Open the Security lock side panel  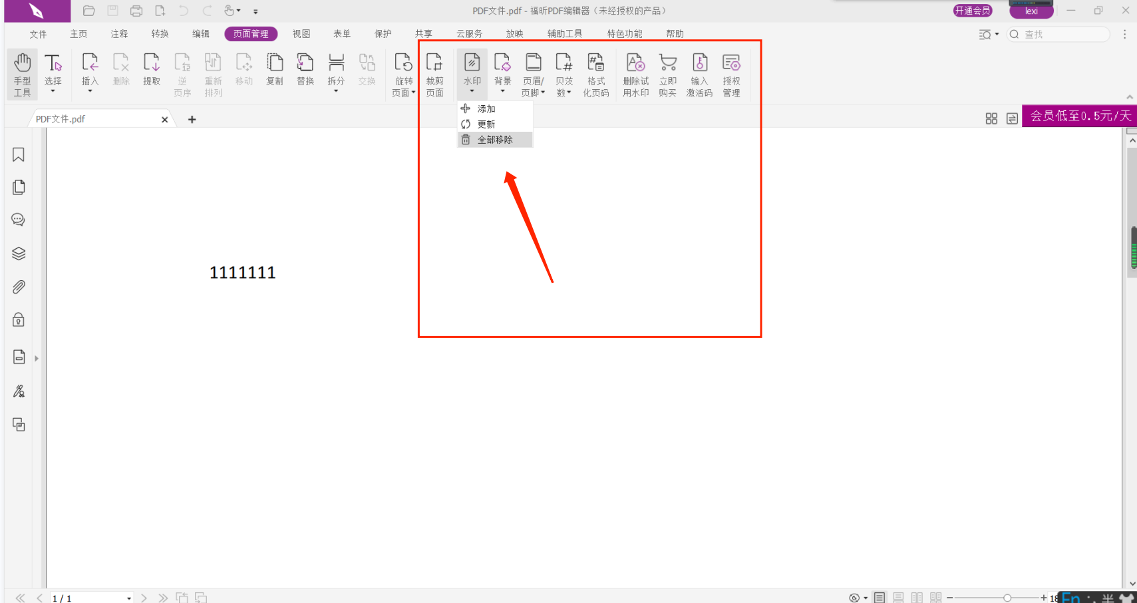click(x=19, y=320)
